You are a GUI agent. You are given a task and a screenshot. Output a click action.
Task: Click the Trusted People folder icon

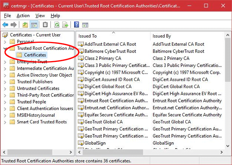click(12, 102)
